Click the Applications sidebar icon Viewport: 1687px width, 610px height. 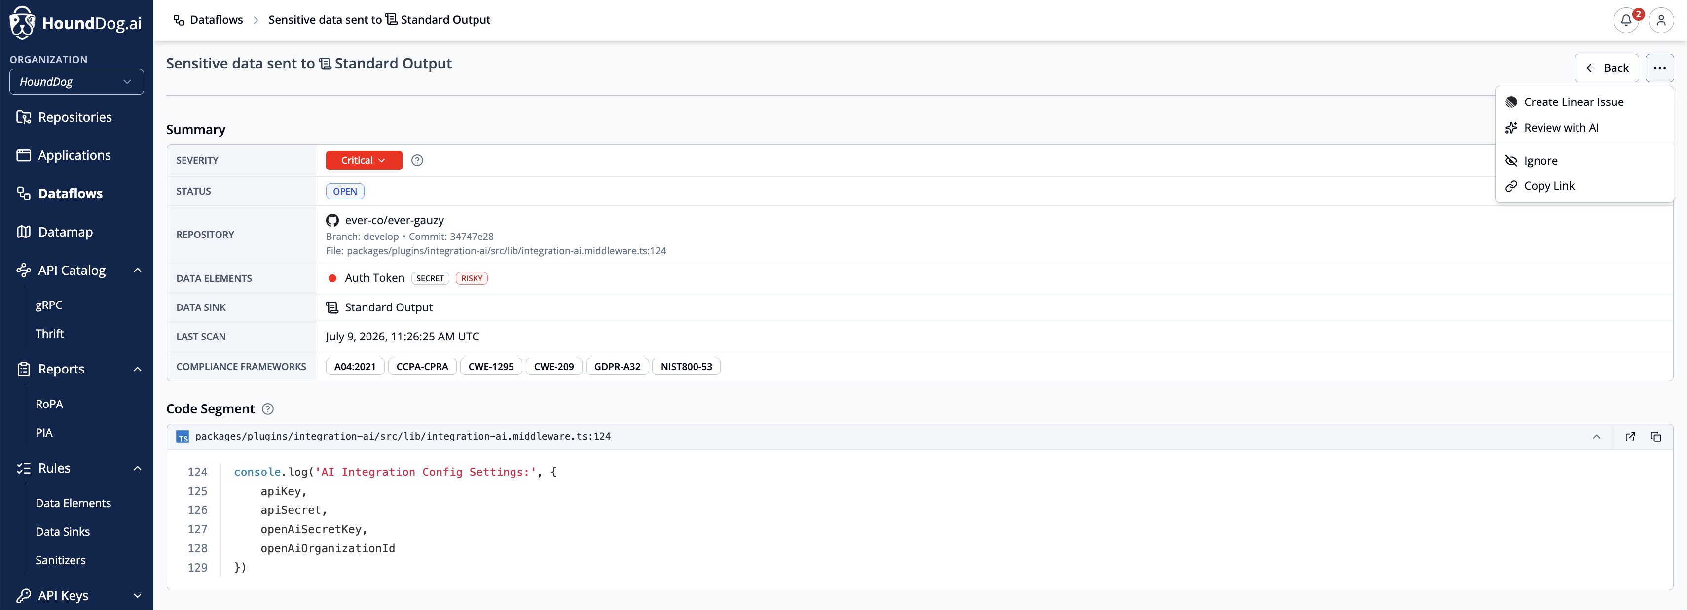click(24, 155)
